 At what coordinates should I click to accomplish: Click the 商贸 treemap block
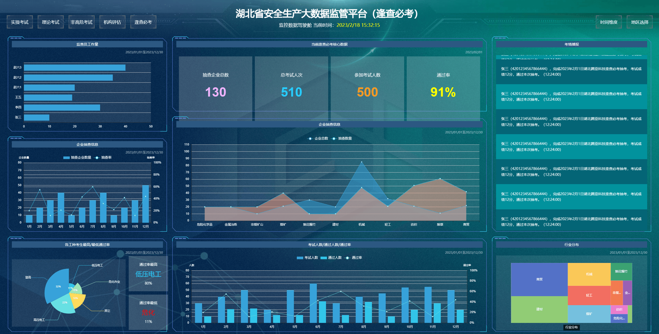point(539,279)
